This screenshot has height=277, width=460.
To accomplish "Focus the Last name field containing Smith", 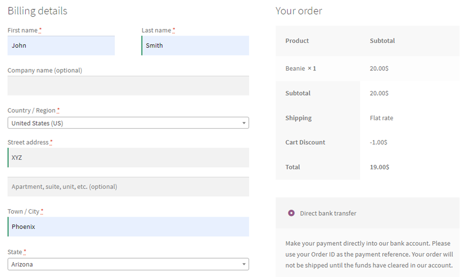I will [195, 46].
